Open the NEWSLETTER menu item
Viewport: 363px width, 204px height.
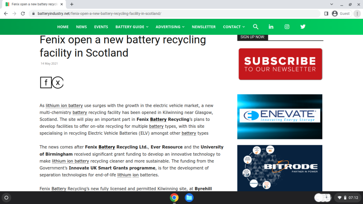(x=204, y=27)
